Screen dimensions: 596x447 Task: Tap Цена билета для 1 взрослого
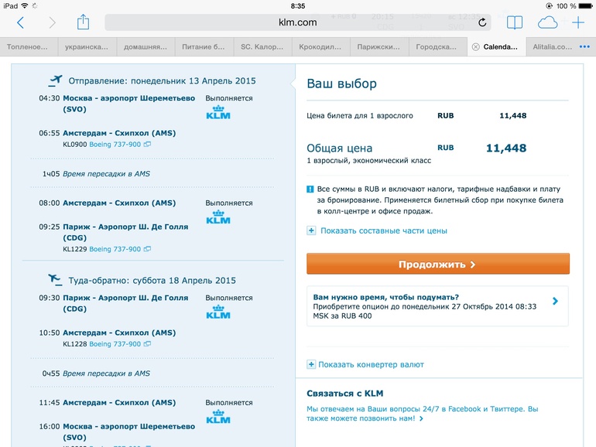click(x=360, y=116)
